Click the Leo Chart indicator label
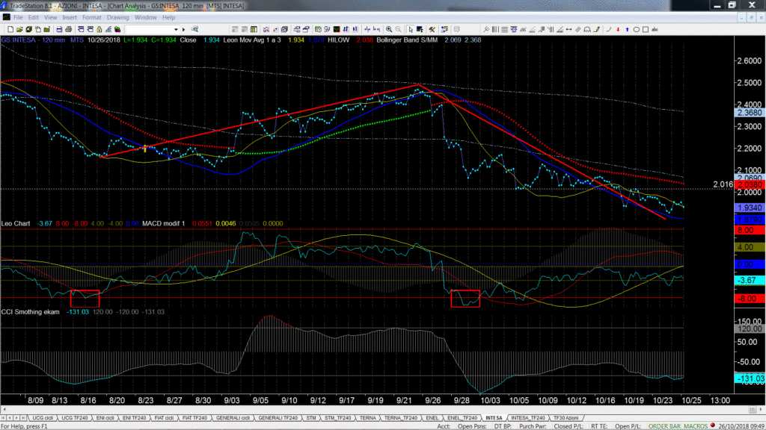 16,223
